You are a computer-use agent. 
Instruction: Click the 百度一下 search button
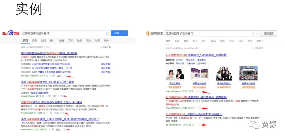pos(119,33)
